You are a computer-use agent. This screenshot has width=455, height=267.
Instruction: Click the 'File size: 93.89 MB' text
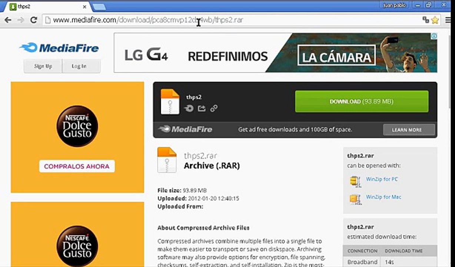(x=182, y=191)
